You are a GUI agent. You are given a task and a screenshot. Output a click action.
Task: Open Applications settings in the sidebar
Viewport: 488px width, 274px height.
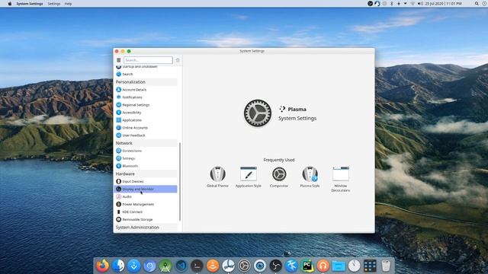coord(146,120)
